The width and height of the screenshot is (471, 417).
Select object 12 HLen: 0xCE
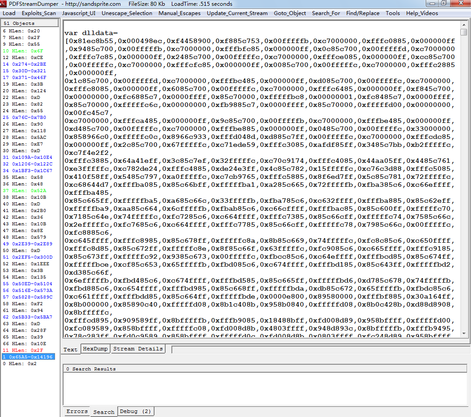point(23,57)
